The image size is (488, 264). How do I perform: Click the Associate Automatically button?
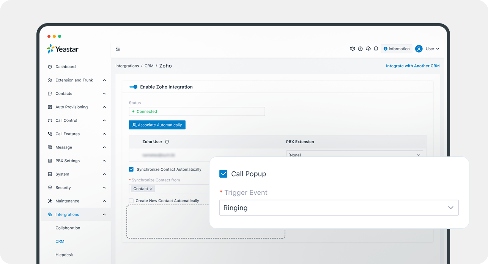coord(157,125)
